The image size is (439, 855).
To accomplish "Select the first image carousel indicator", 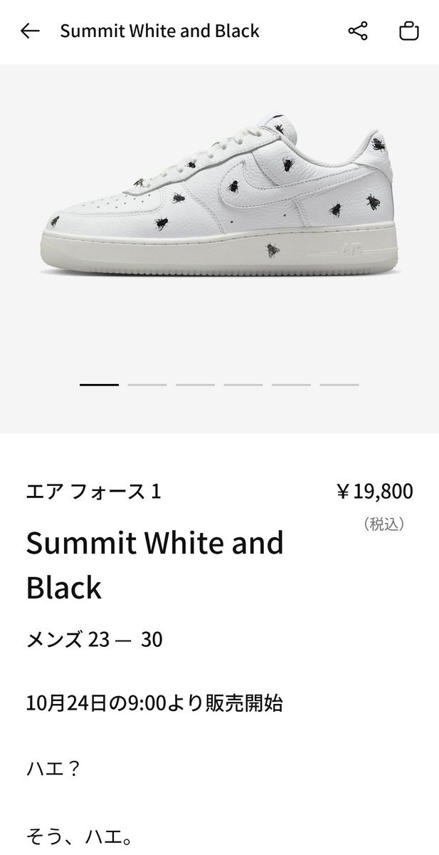I will tap(99, 385).
